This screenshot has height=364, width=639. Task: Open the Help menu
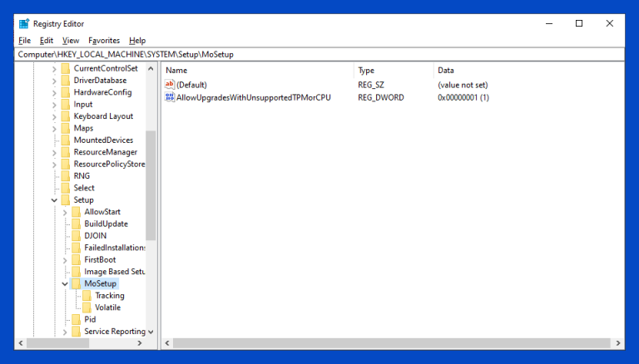pyautogui.click(x=137, y=41)
